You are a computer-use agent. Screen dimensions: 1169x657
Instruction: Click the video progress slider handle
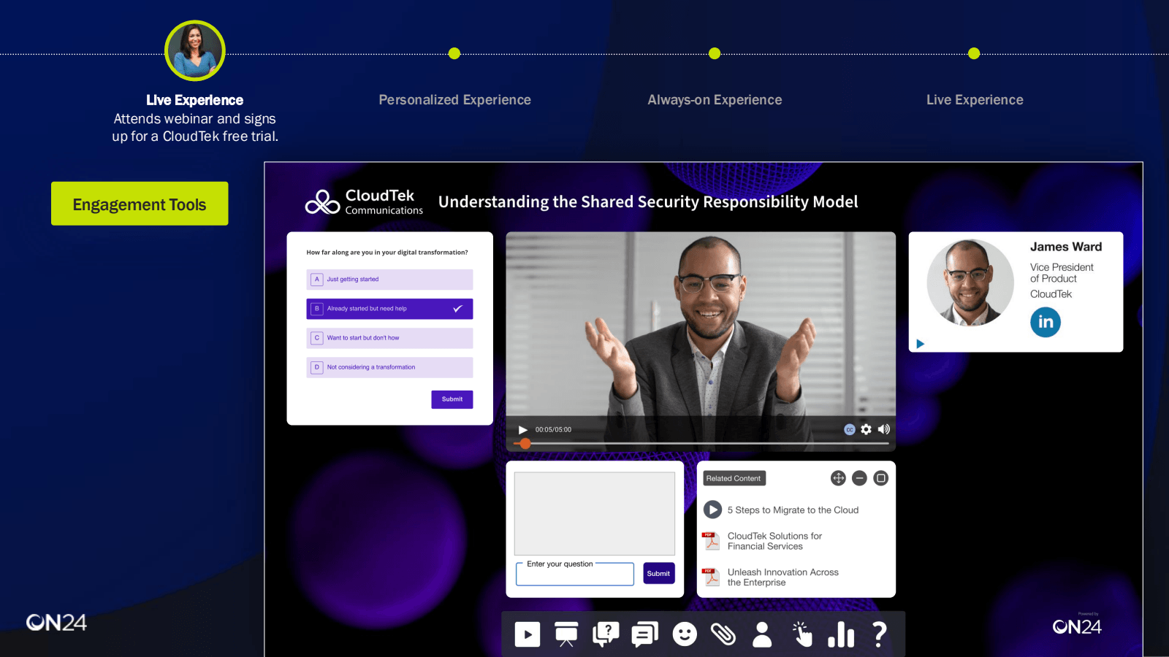(x=525, y=443)
